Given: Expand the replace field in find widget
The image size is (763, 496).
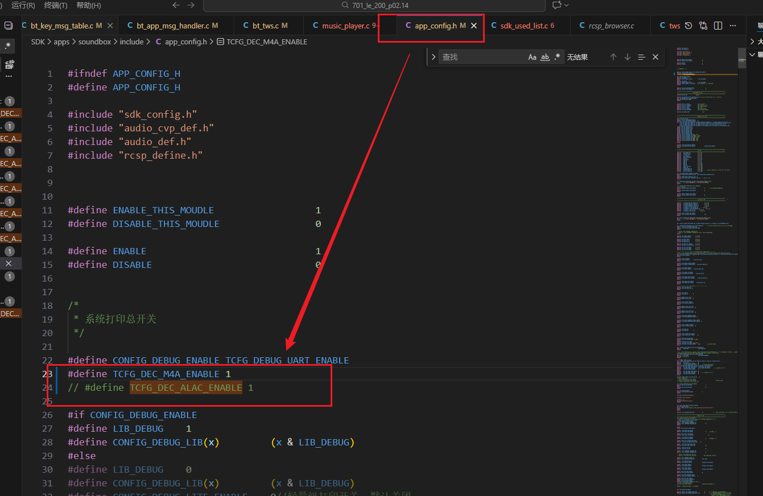Looking at the screenshot, I should (x=434, y=57).
